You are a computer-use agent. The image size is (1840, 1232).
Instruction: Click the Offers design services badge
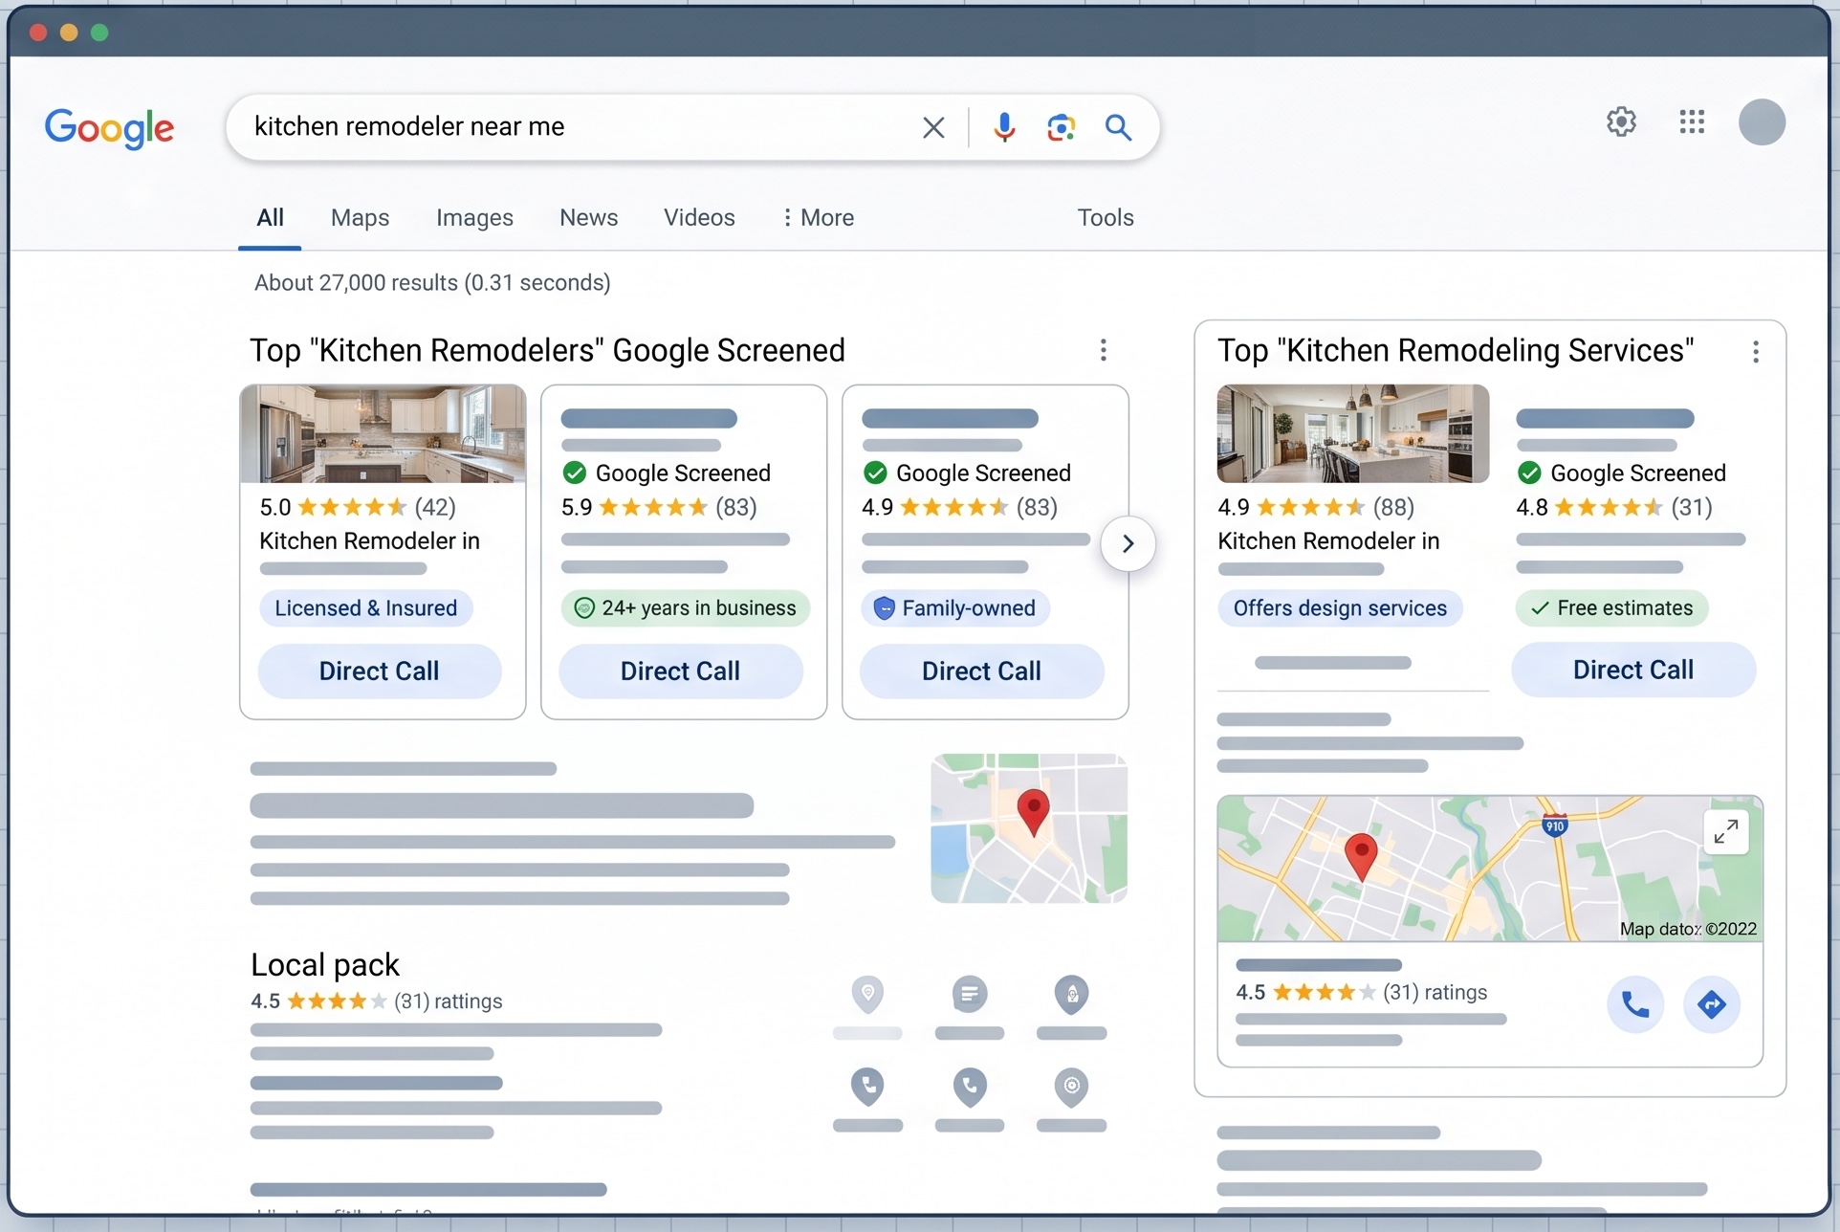click(x=1340, y=608)
